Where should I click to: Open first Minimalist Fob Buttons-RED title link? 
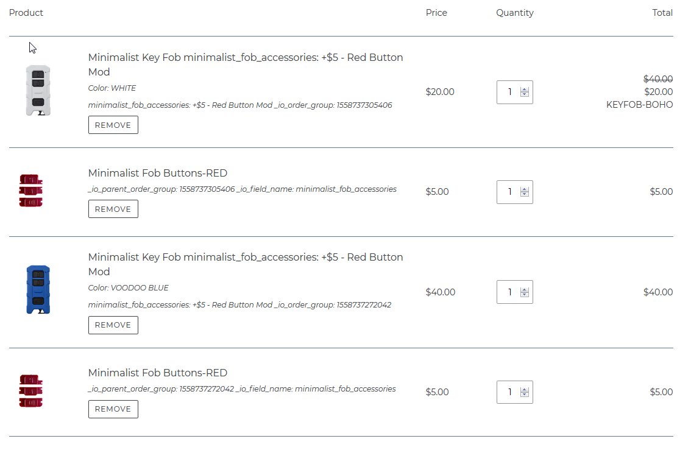158,173
